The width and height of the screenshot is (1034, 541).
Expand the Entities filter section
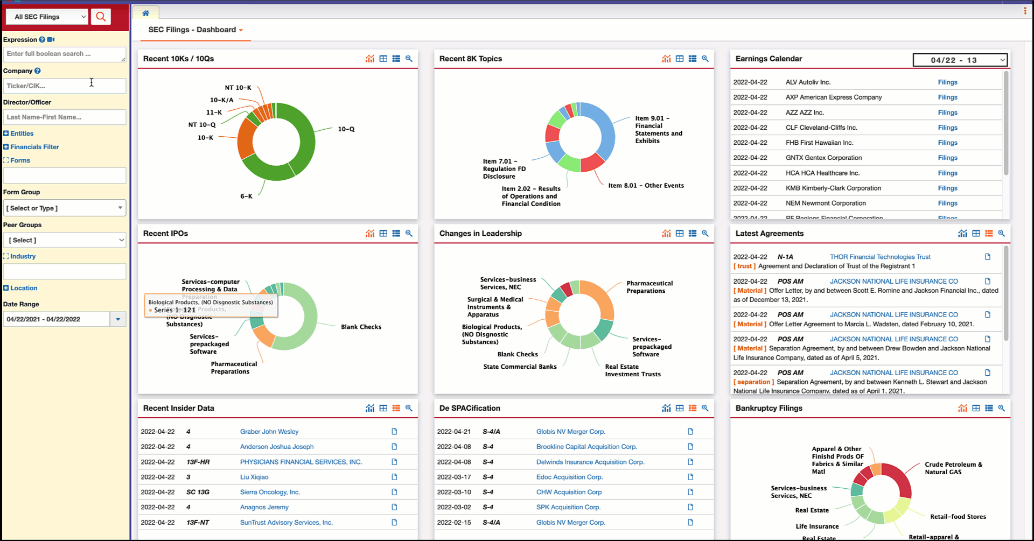point(18,133)
